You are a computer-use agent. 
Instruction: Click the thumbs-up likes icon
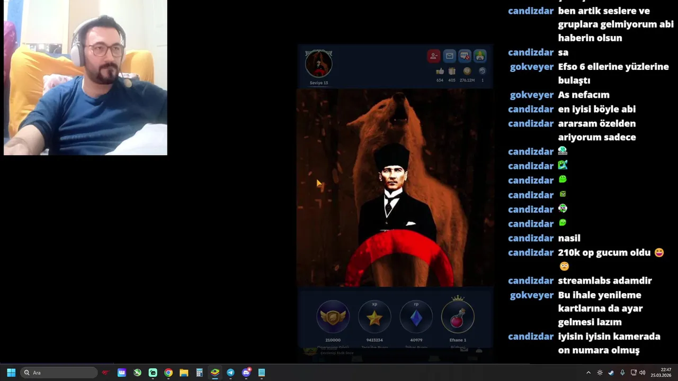click(x=440, y=71)
